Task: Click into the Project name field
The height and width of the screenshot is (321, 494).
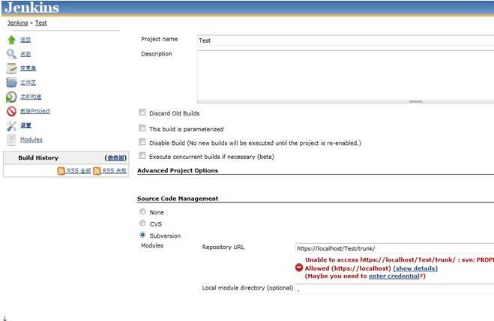Action: click(x=346, y=40)
